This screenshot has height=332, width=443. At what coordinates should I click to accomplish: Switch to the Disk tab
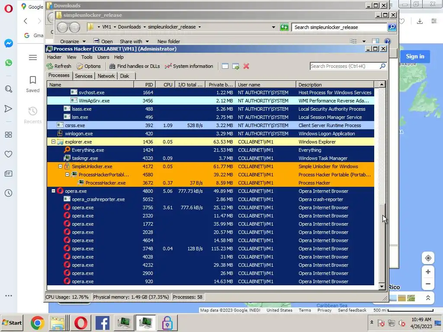pyautogui.click(x=125, y=76)
